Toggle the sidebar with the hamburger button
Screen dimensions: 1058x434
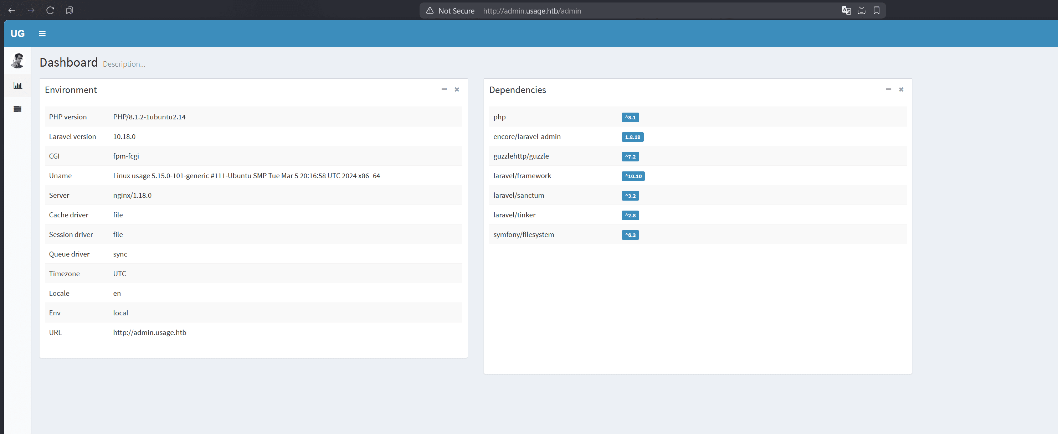click(x=42, y=33)
